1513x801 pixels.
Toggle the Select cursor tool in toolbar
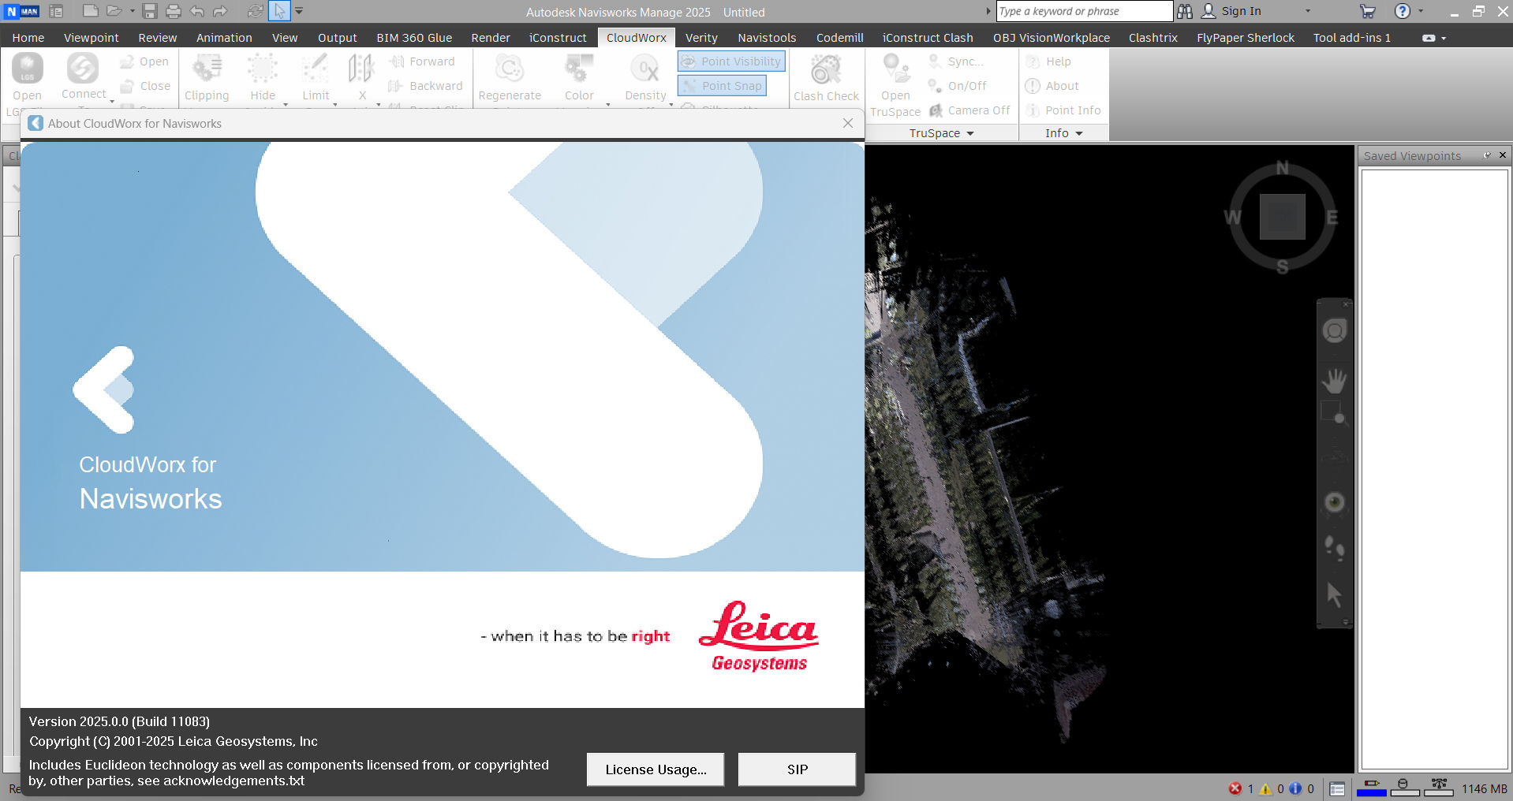pyautogui.click(x=279, y=11)
